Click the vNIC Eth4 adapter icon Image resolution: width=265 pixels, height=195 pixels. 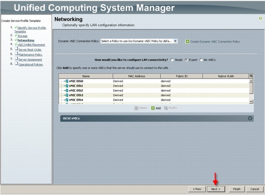[x=67, y=100]
